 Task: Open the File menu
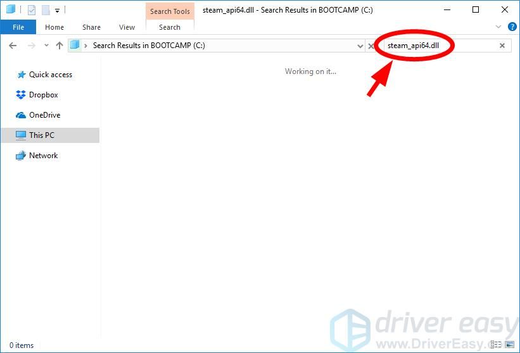click(18, 27)
